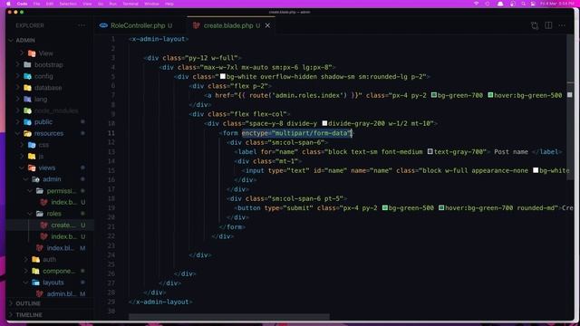This screenshot has width=580, height=326.
Task: Click hover:bg-green-700 color swatch on line 19
Action: point(441,207)
